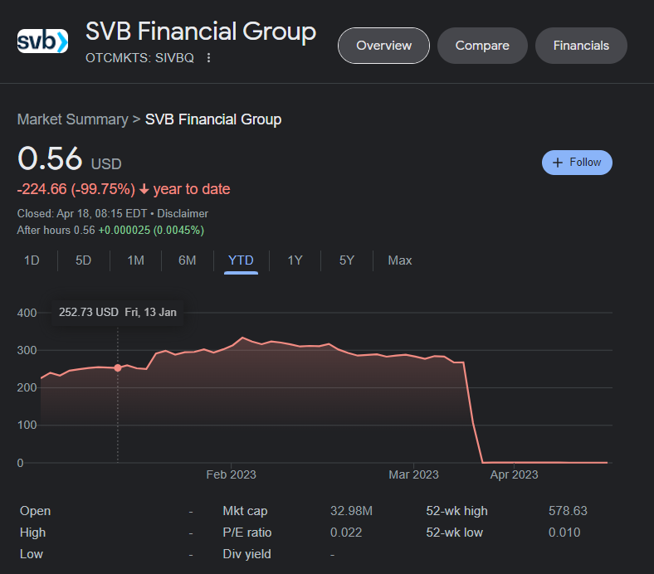The image size is (654, 574).
Task: Click the Low label in stats
Action: pyautogui.click(x=32, y=554)
